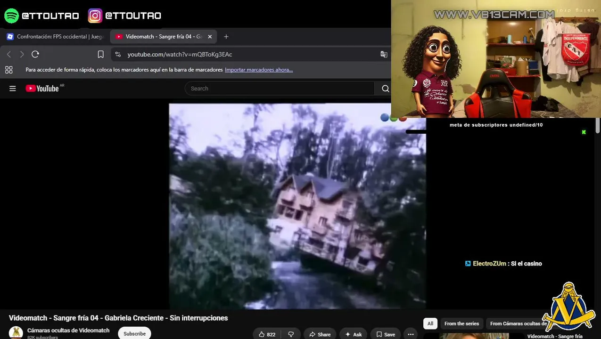This screenshot has width=601, height=339.
Task: Focus the YouTube Search input field
Action: 280,89
